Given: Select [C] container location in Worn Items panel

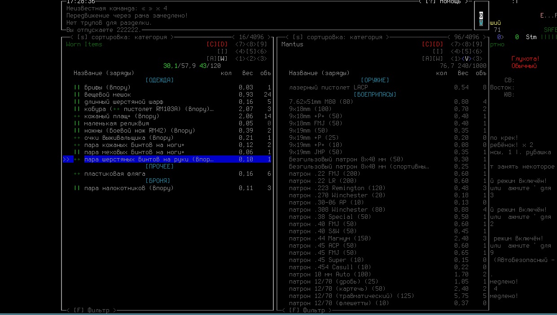Looking at the screenshot, I should tap(212, 44).
